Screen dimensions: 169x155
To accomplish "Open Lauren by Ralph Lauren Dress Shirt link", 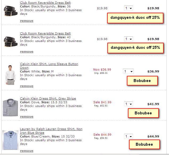I will click(51, 129).
